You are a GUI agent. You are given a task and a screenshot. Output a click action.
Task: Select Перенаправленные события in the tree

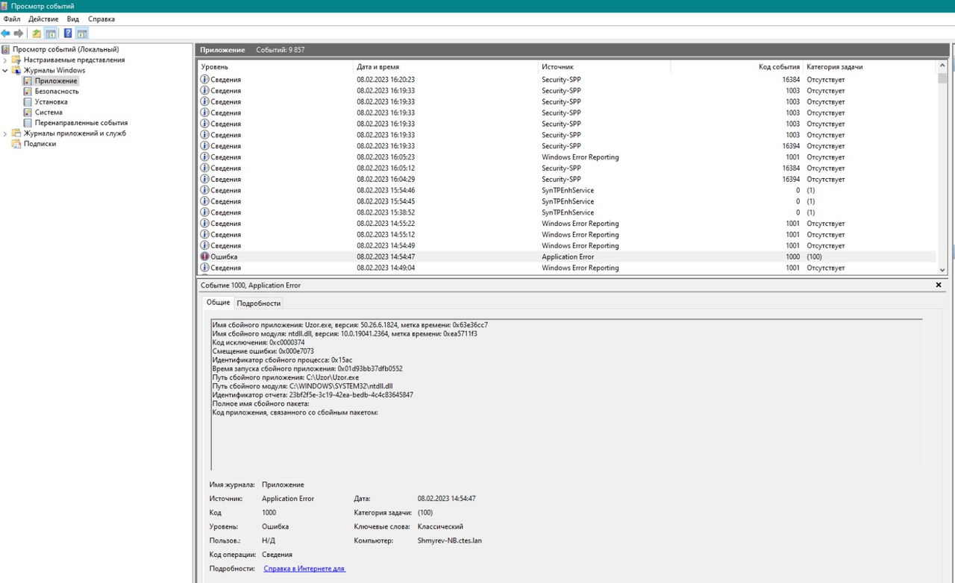(x=81, y=123)
